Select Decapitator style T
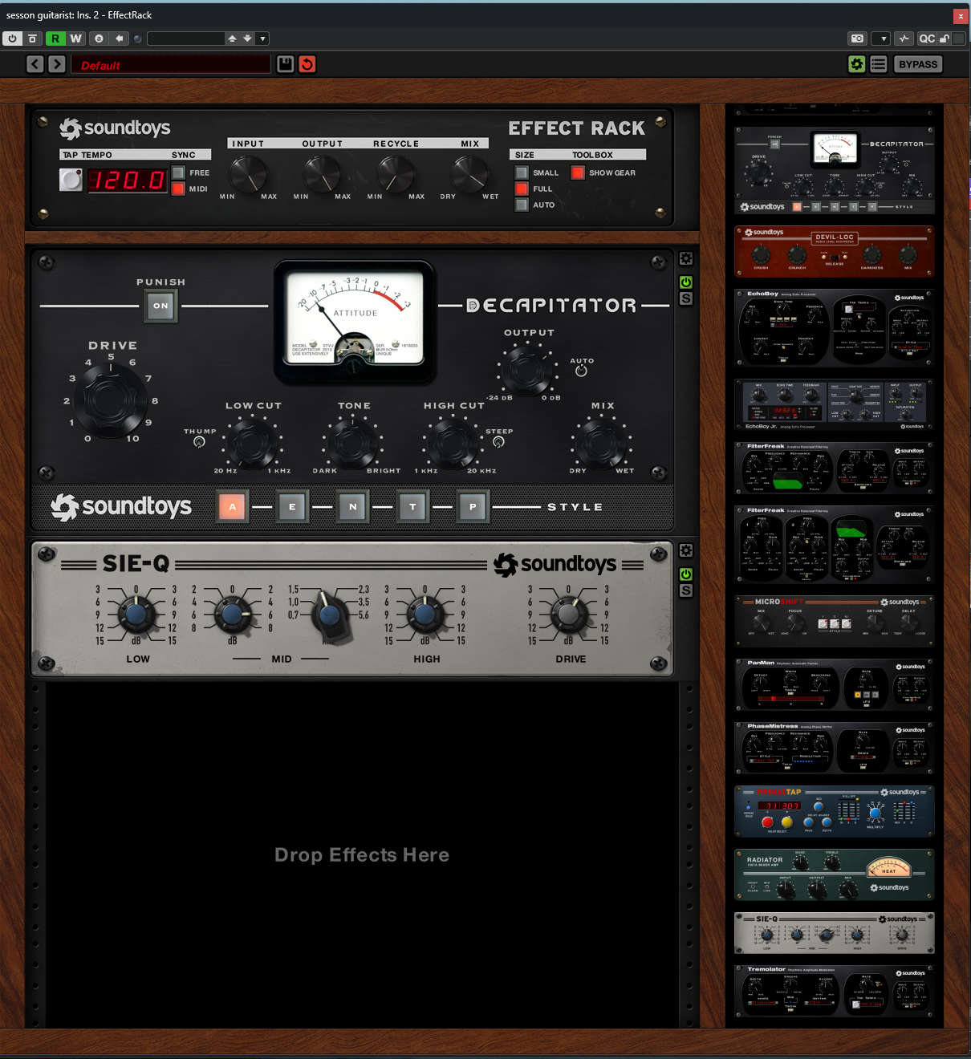The width and height of the screenshot is (971, 1059). coord(412,507)
